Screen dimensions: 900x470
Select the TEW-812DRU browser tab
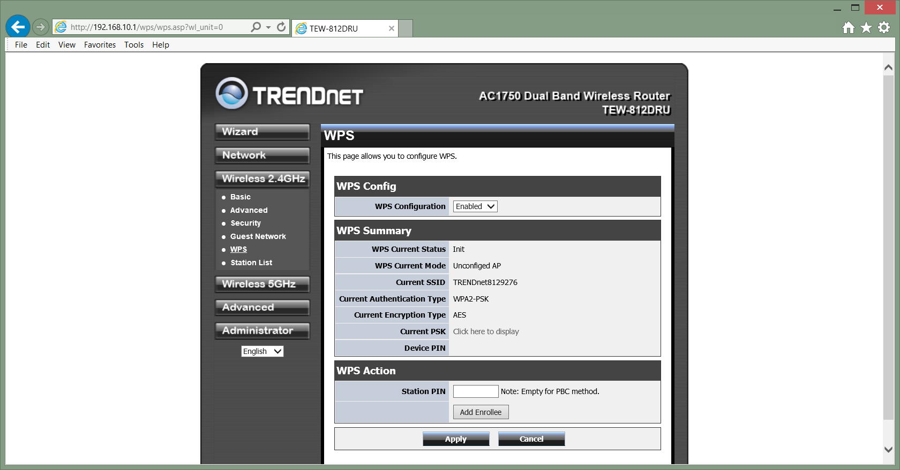(x=346, y=28)
